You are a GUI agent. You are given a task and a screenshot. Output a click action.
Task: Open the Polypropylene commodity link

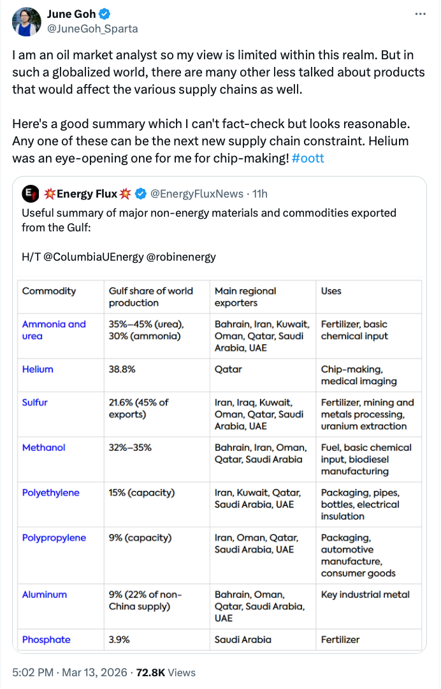tap(54, 537)
